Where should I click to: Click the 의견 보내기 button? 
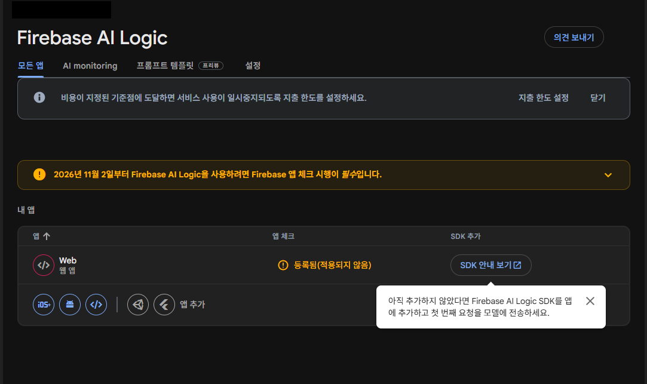[x=574, y=37]
